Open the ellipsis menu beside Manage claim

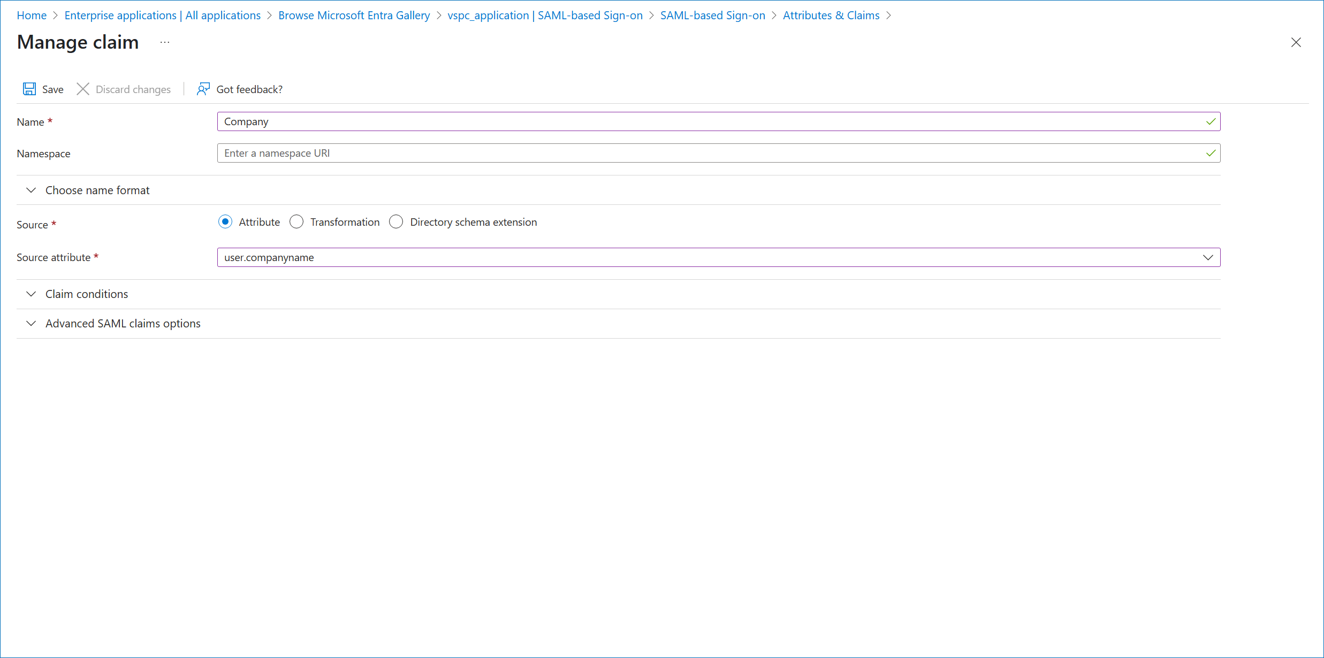pos(165,42)
